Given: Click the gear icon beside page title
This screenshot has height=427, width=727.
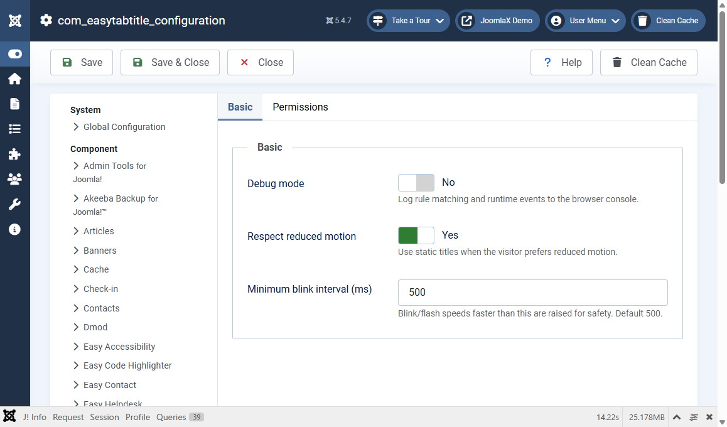Looking at the screenshot, I should pyautogui.click(x=46, y=20).
